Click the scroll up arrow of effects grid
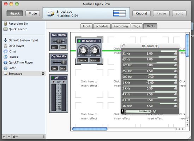The height and width of the screenshot is (141, 194). [187, 121]
